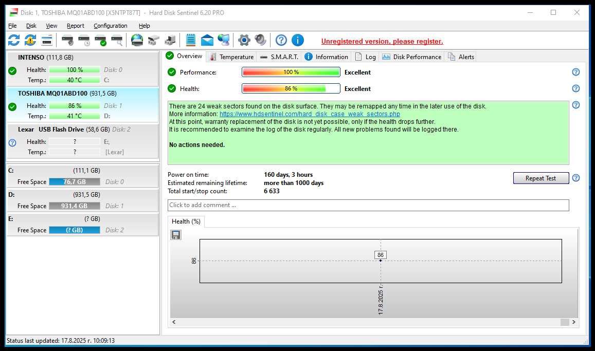
Task: Click the C: free space 76,7 GB bar
Action: [x=75, y=181]
